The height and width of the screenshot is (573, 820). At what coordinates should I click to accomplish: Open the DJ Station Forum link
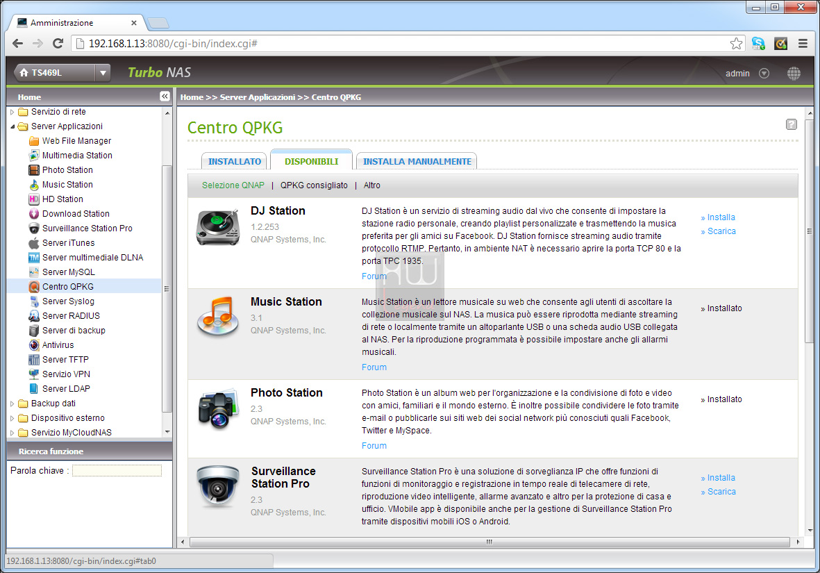[x=374, y=276]
